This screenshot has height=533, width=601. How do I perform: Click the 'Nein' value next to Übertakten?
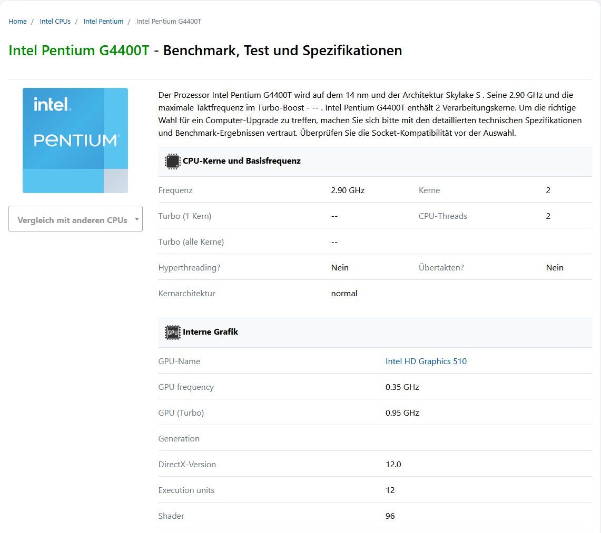click(x=555, y=268)
